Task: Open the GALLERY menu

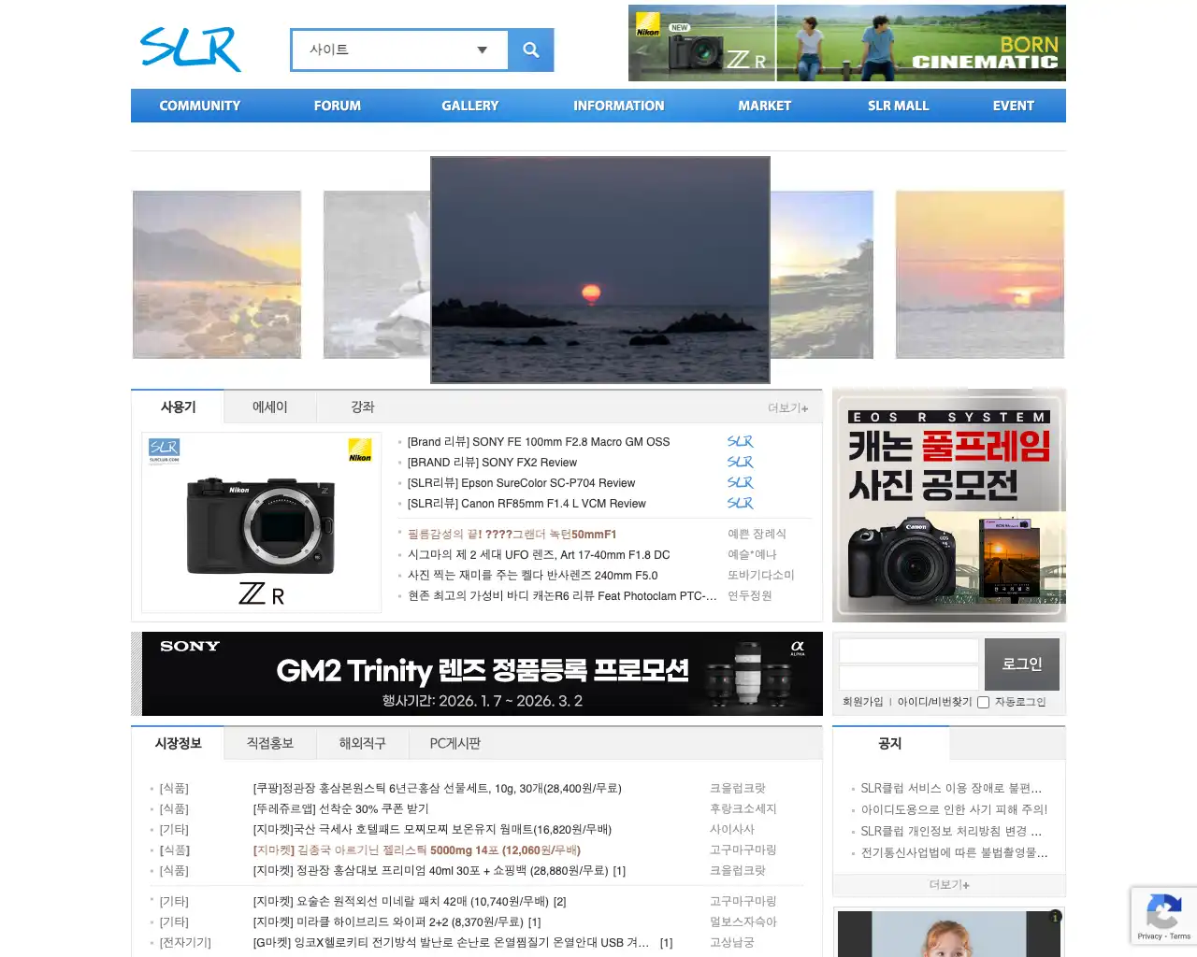Action: (470, 106)
